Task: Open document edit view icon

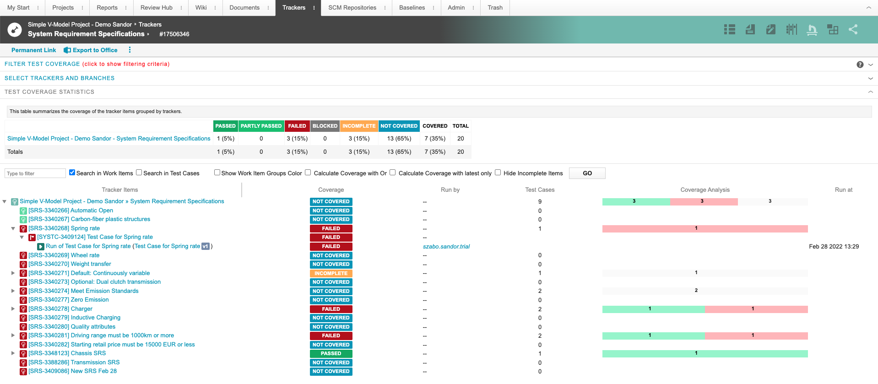Action: click(771, 30)
